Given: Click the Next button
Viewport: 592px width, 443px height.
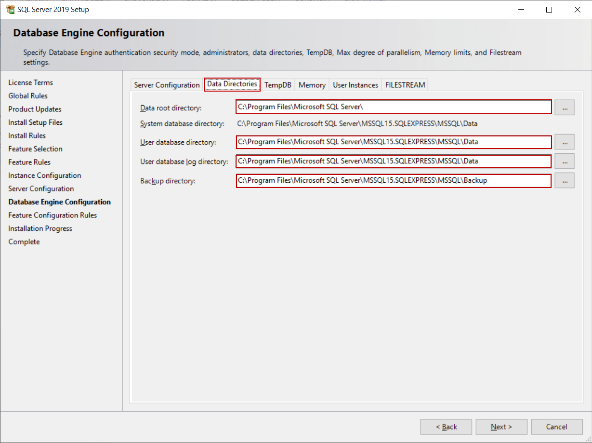Looking at the screenshot, I should [x=501, y=427].
